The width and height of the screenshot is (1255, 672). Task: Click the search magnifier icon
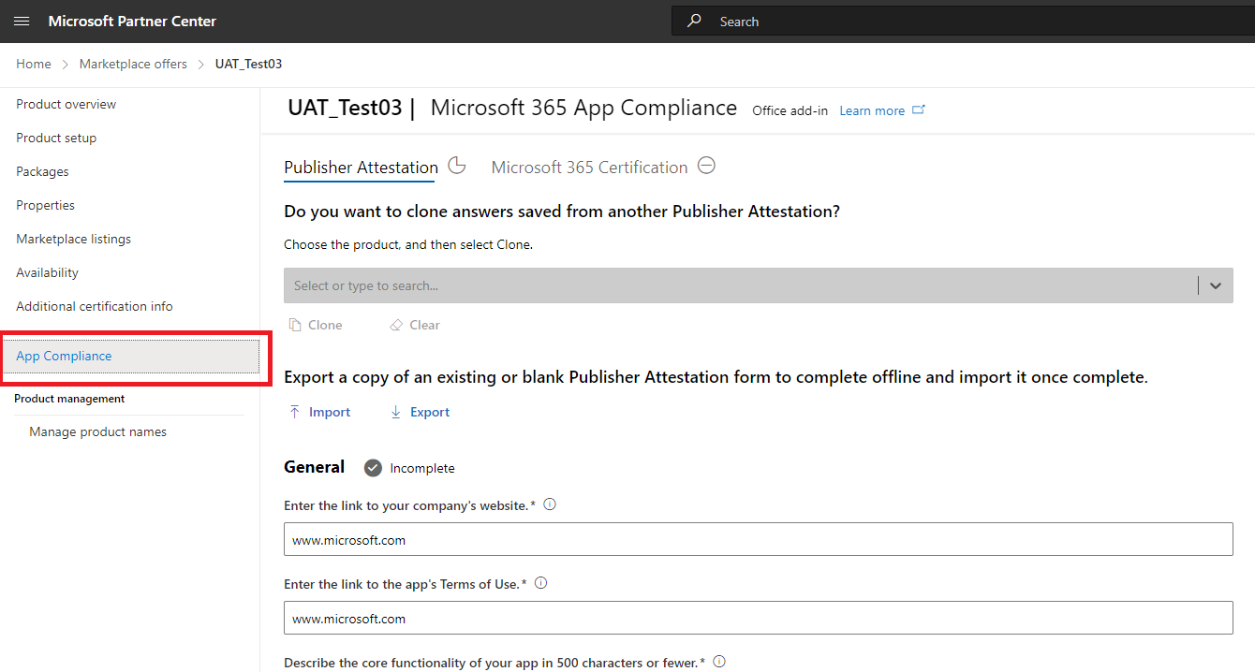click(693, 21)
